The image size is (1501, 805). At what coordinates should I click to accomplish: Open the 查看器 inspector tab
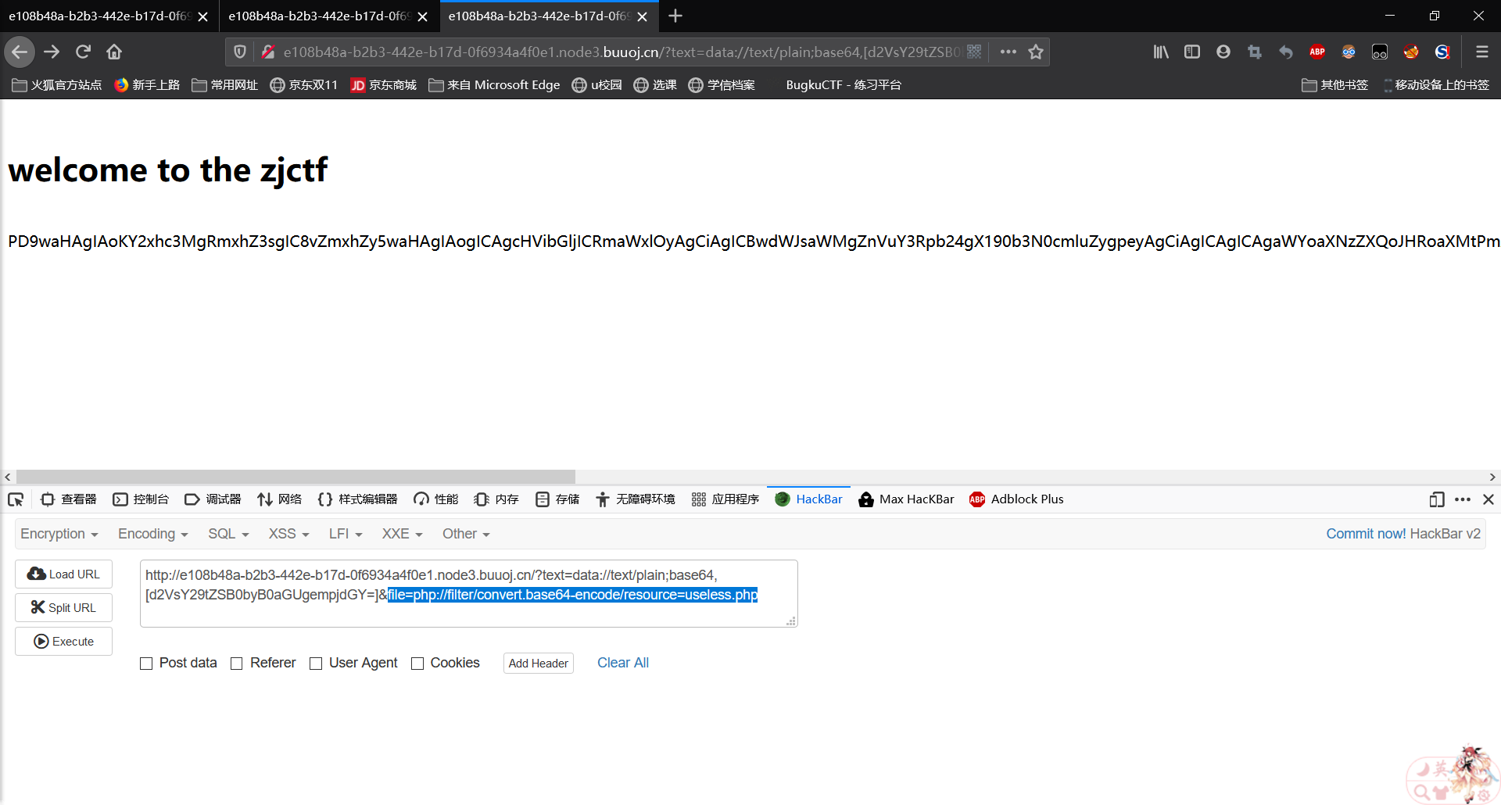(x=69, y=499)
